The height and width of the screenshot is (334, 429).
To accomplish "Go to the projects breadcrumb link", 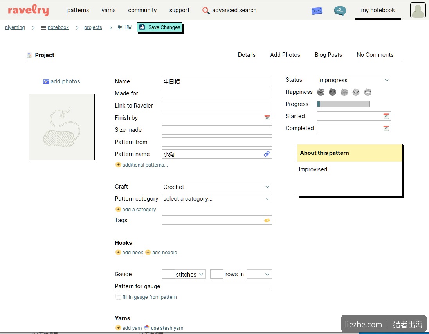I will click(x=93, y=27).
